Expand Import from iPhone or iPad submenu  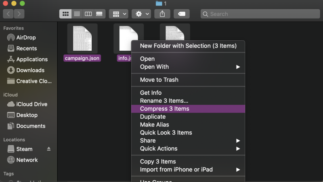click(188, 170)
